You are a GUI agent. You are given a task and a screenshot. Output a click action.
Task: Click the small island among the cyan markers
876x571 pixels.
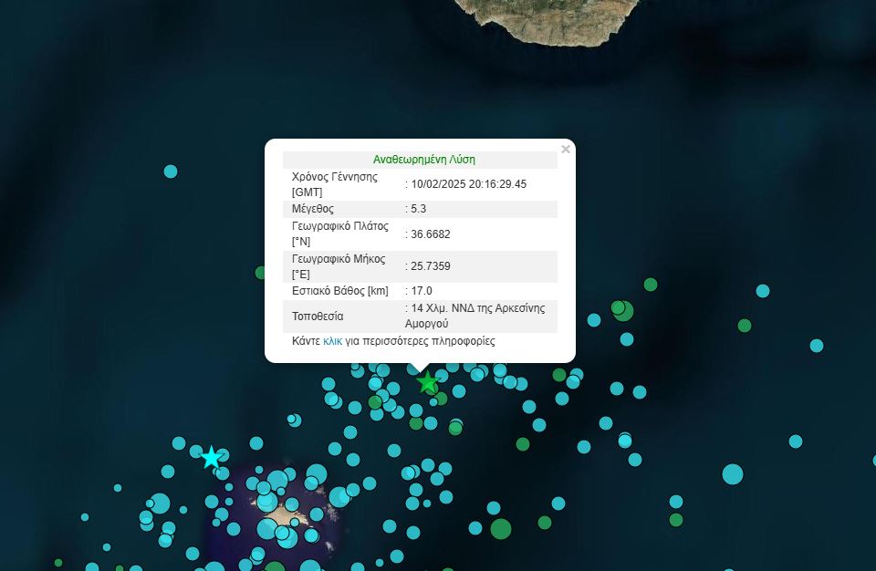pos(283,513)
